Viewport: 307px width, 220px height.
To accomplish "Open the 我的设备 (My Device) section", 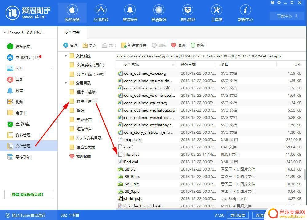I will [x=72, y=13].
